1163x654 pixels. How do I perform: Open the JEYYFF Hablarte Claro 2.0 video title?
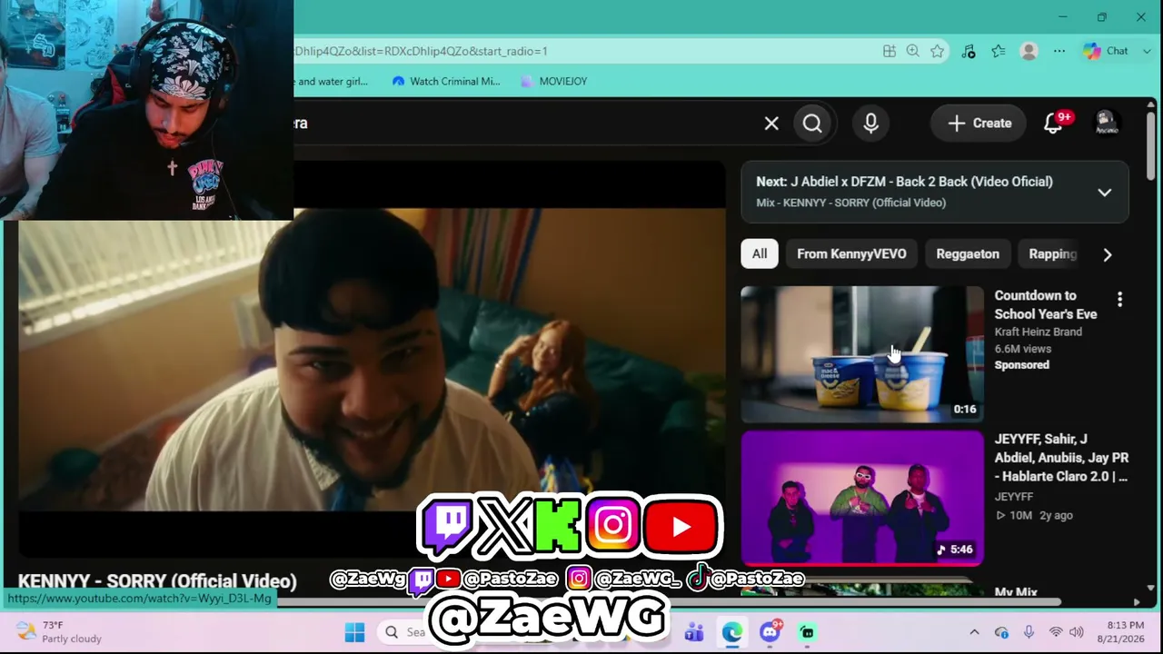(x=1061, y=458)
